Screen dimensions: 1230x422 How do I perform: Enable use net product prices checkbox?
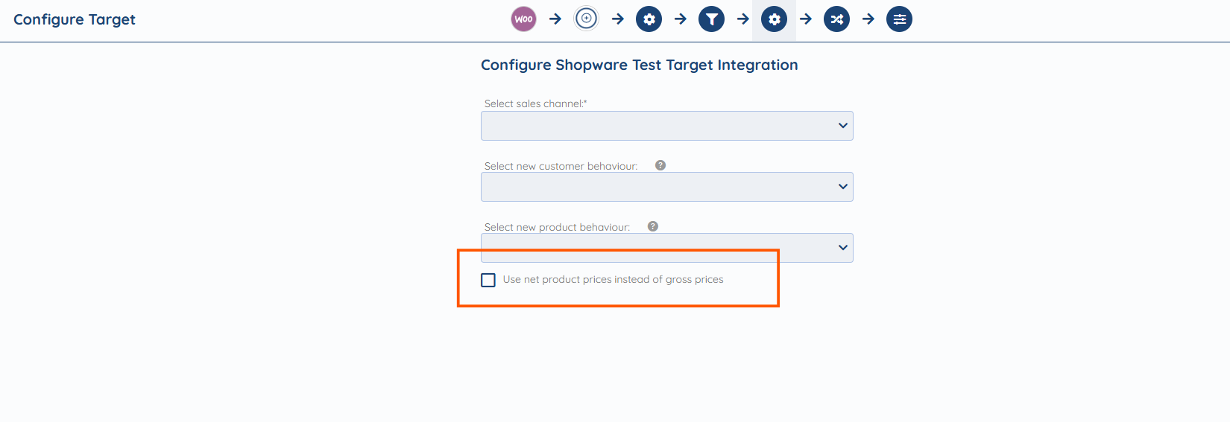tap(488, 280)
